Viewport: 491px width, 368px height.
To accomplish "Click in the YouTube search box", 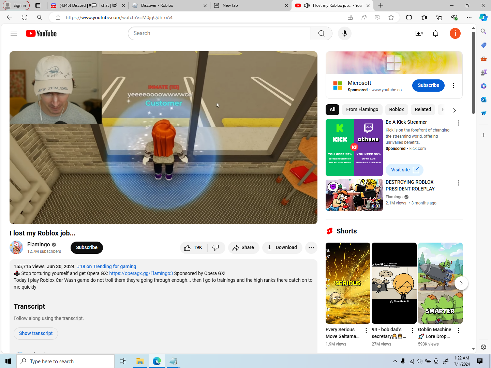I will (219, 33).
